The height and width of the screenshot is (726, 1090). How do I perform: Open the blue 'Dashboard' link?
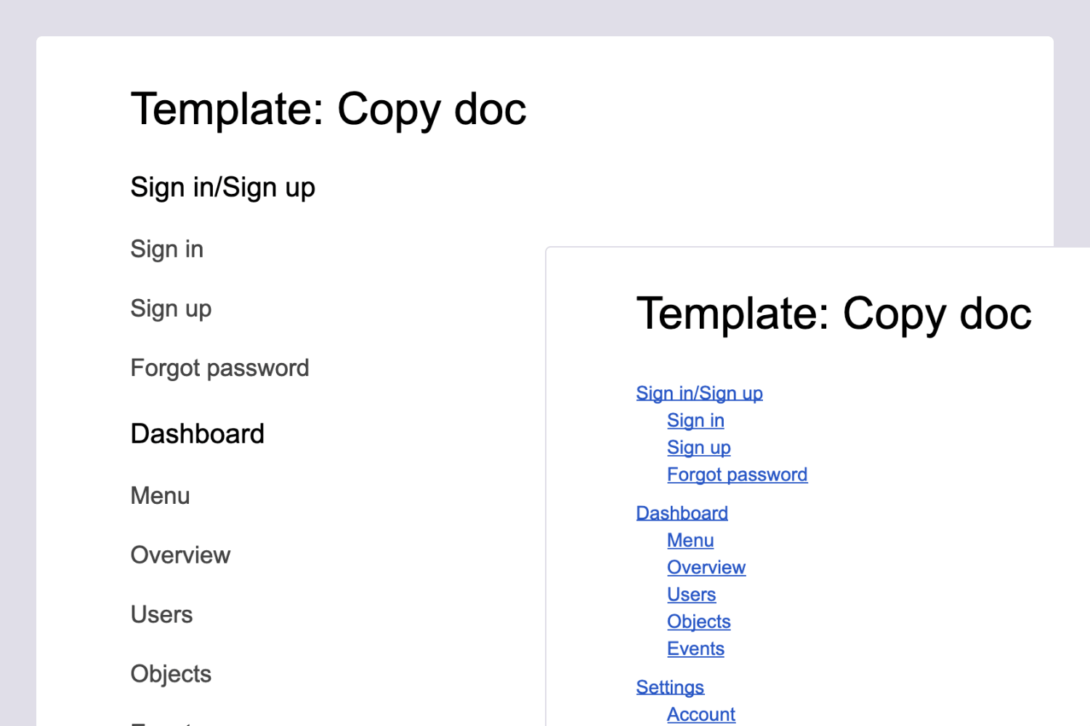pos(682,513)
